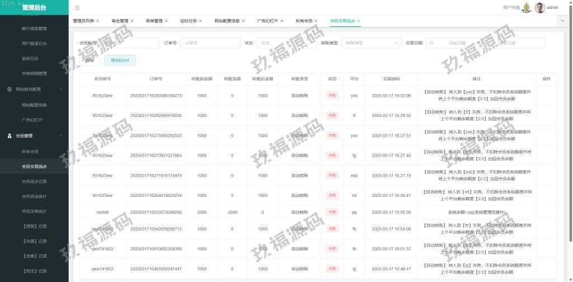Click the globe icon beside 网站前台配置
The height and width of the screenshot is (282, 573).
click(x=10, y=89)
